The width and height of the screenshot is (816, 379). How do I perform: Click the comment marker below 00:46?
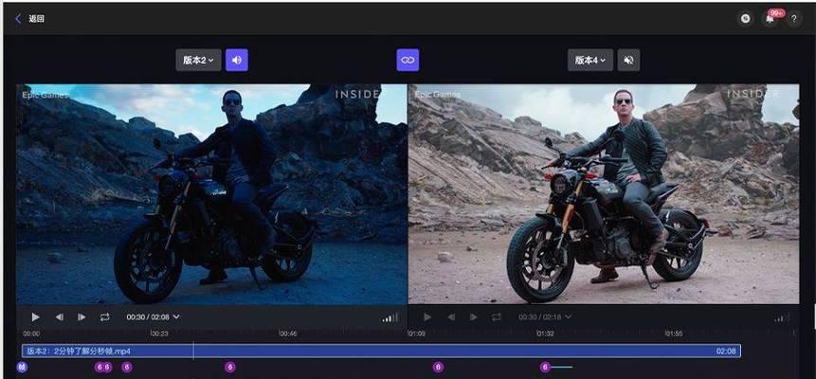click(x=230, y=368)
